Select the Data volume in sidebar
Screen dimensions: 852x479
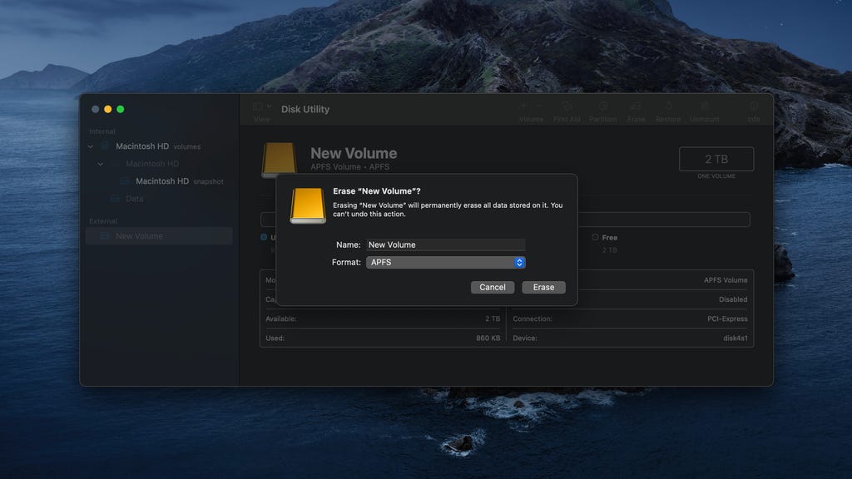(134, 199)
